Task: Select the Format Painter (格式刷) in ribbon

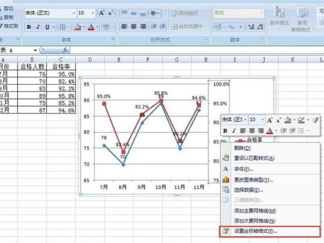Action: (x=9, y=26)
